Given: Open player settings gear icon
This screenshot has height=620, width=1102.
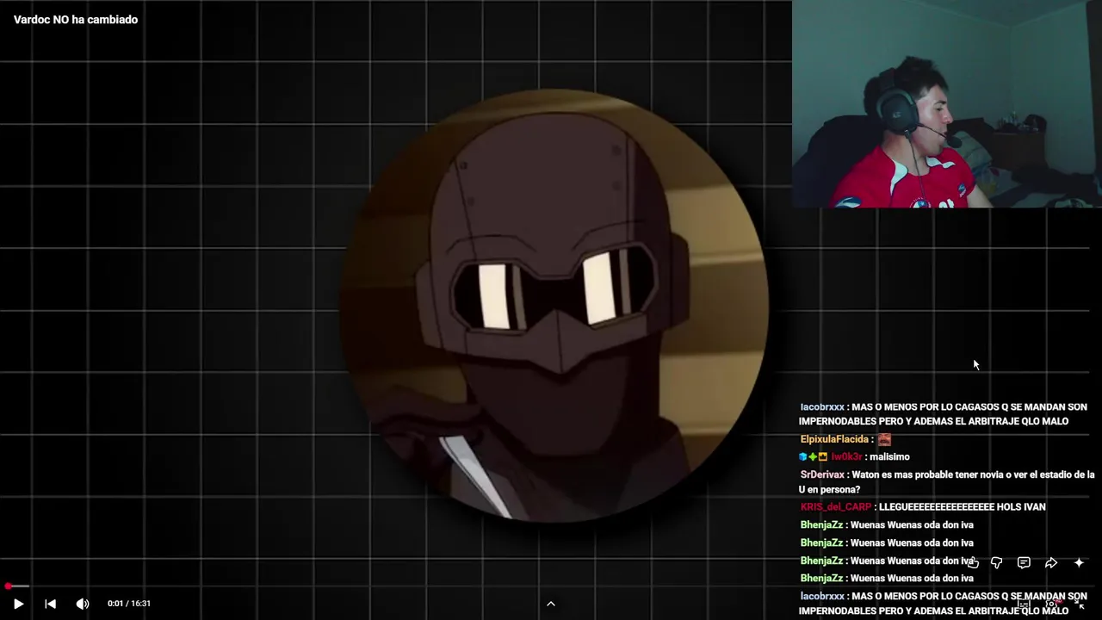Looking at the screenshot, I should [x=1051, y=604].
